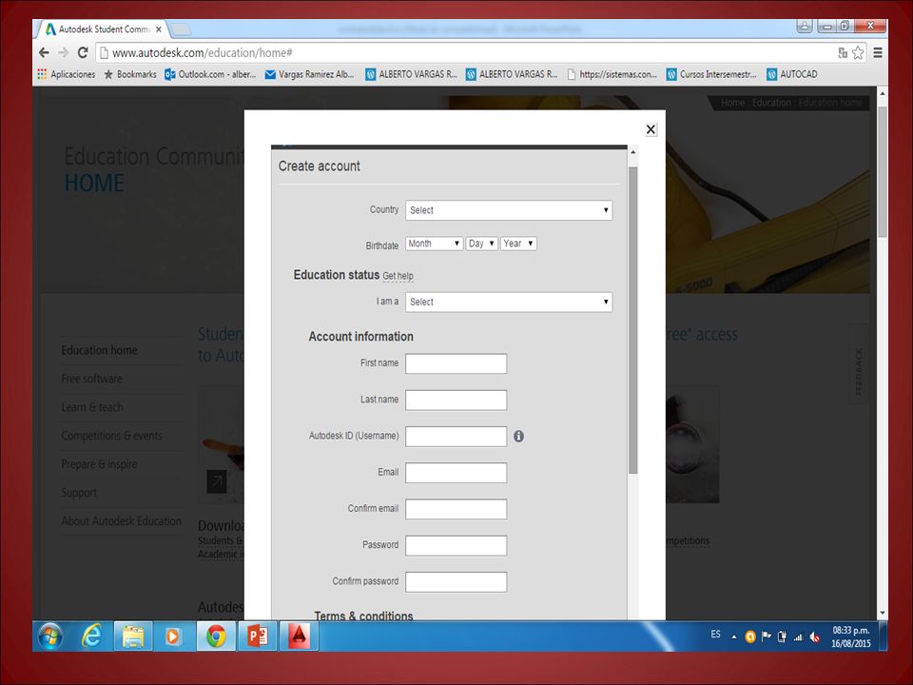Open the Chrome hamburger menu
The width and height of the screenshot is (913, 685).
click(878, 53)
